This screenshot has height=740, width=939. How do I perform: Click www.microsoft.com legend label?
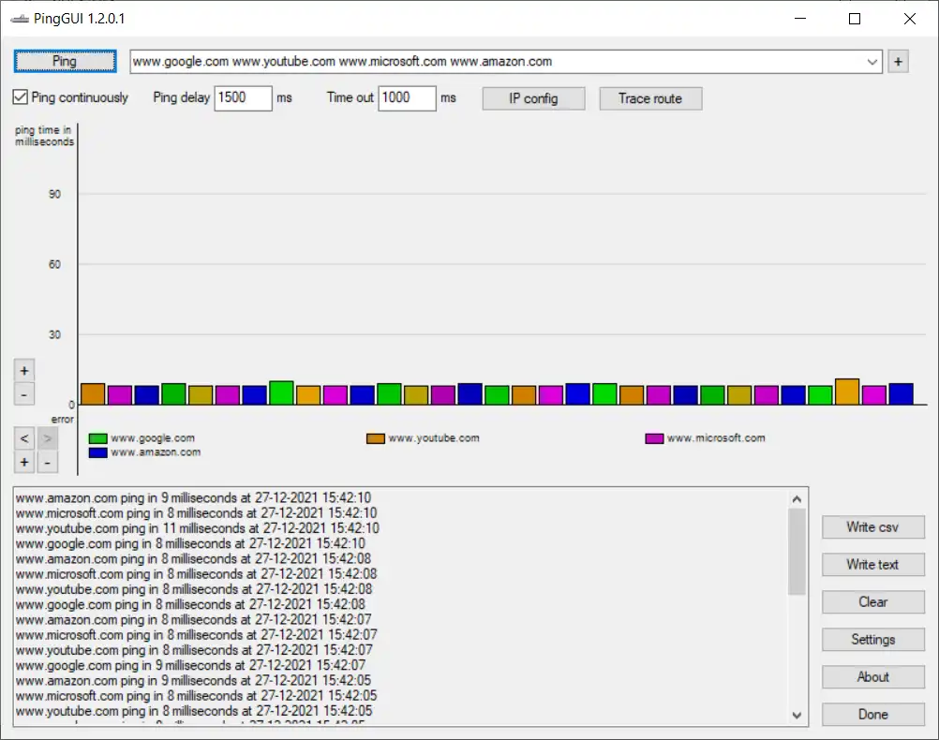(x=716, y=438)
